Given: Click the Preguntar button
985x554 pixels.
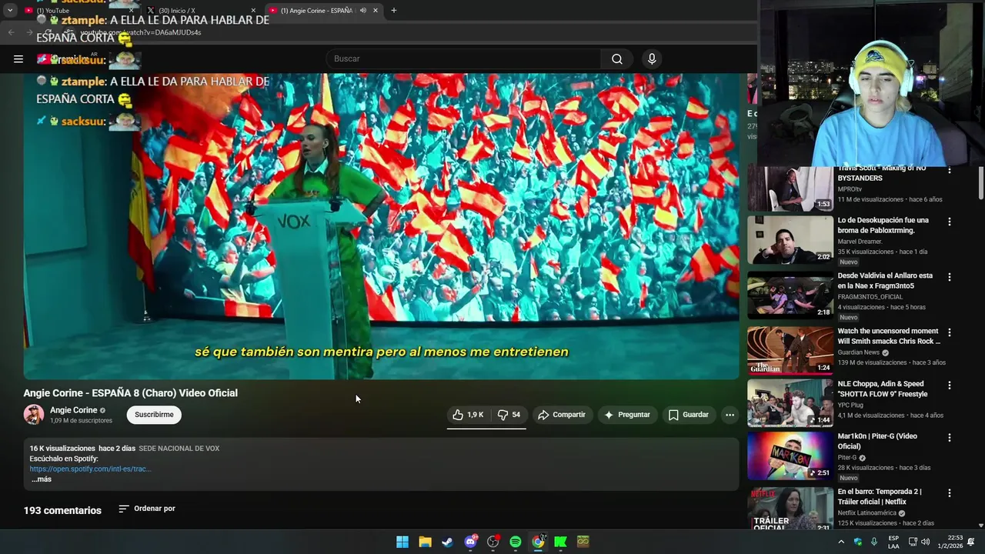Looking at the screenshot, I should 627,415.
